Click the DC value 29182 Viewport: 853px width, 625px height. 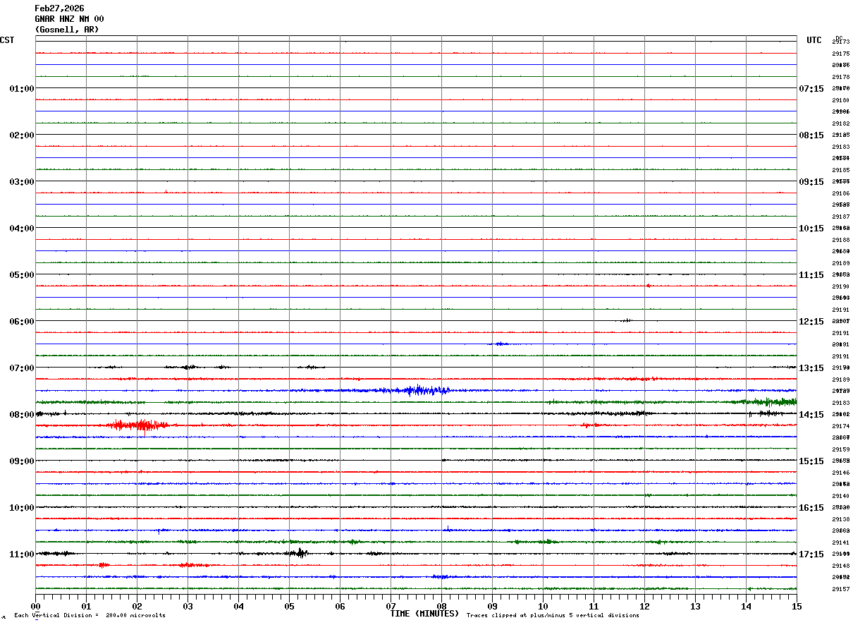(841, 123)
